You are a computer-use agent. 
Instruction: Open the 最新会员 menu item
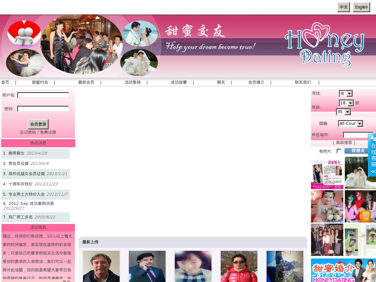pos(86,82)
